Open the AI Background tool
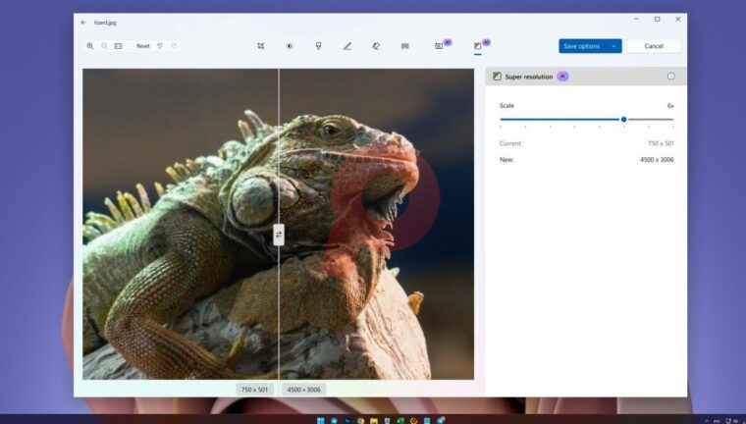The width and height of the screenshot is (746, 424). click(439, 46)
